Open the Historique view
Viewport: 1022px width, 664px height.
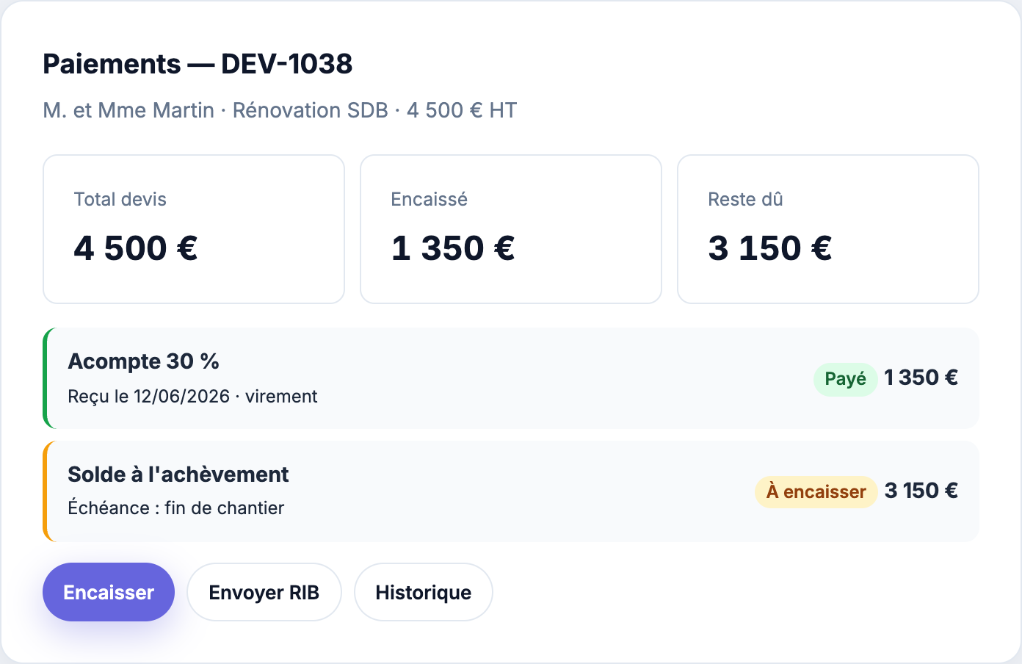pos(424,592)
